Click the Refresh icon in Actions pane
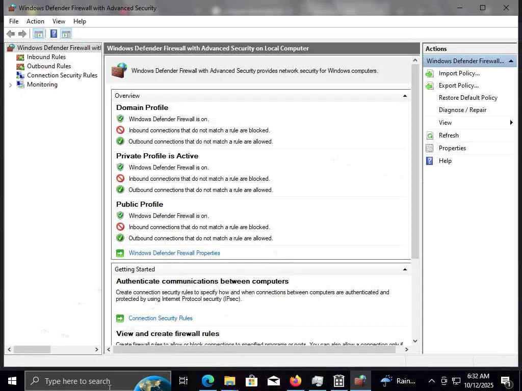Viewport: 522px width, 391px height. [x=430, y=135]
